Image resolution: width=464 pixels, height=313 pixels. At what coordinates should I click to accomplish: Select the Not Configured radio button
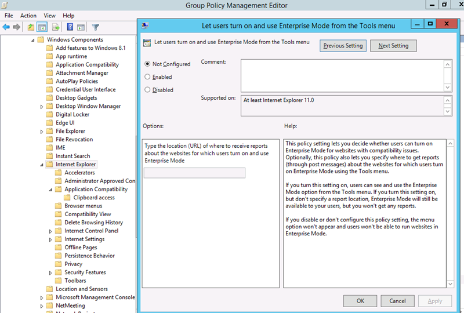tap(147, 64)
